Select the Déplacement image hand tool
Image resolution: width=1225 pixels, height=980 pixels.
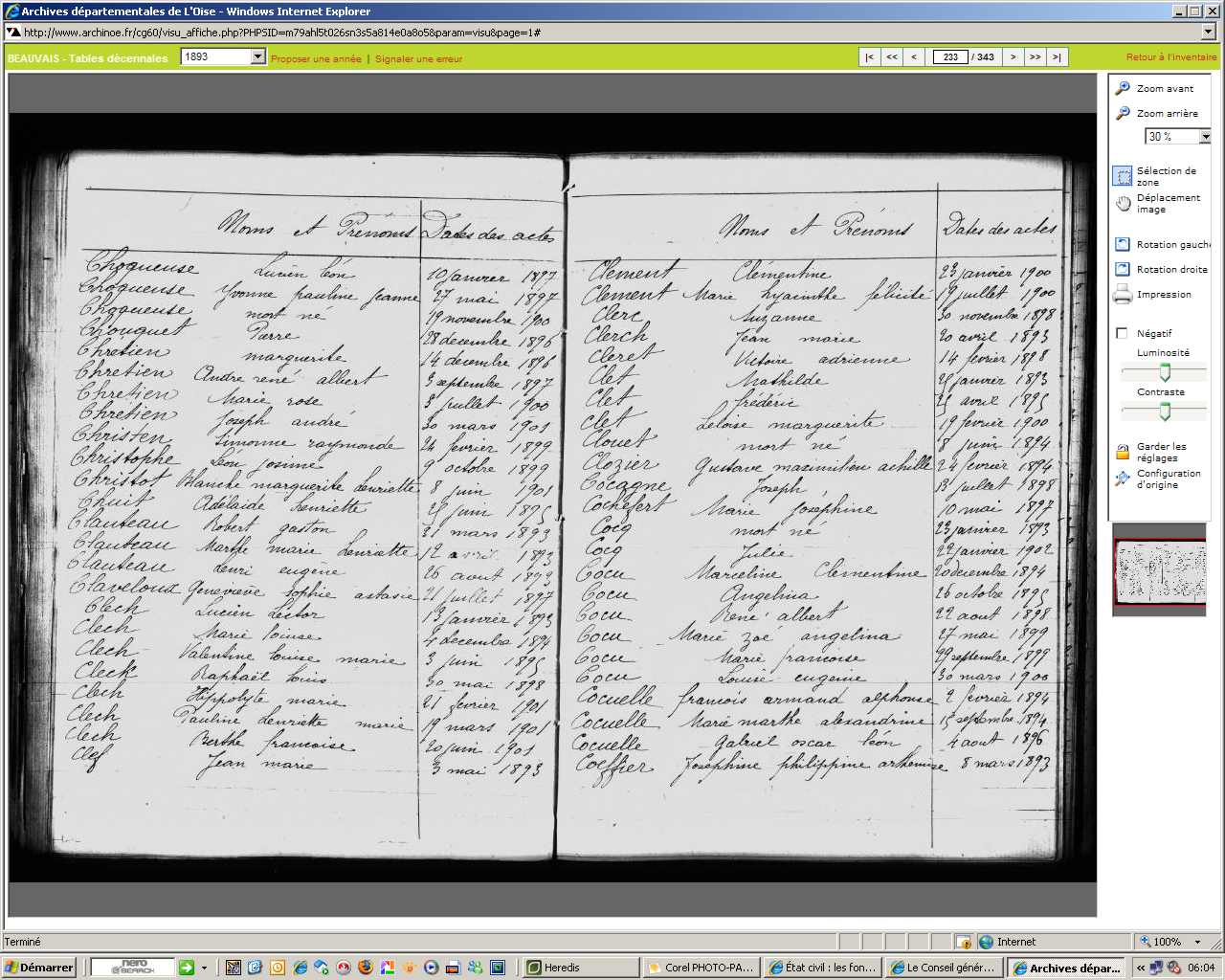tap(1123, 203)
